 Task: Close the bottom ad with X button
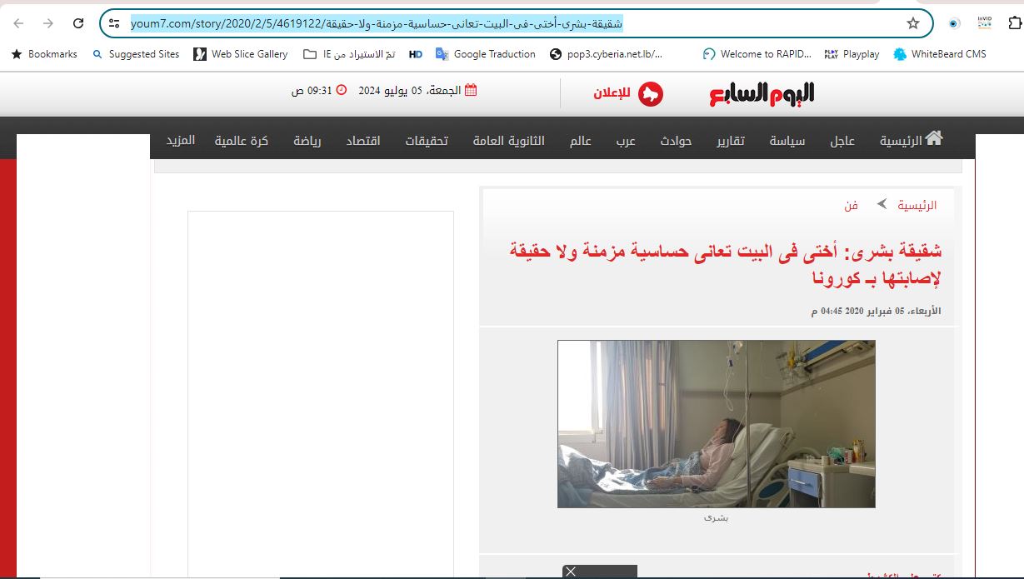point(570,572)
